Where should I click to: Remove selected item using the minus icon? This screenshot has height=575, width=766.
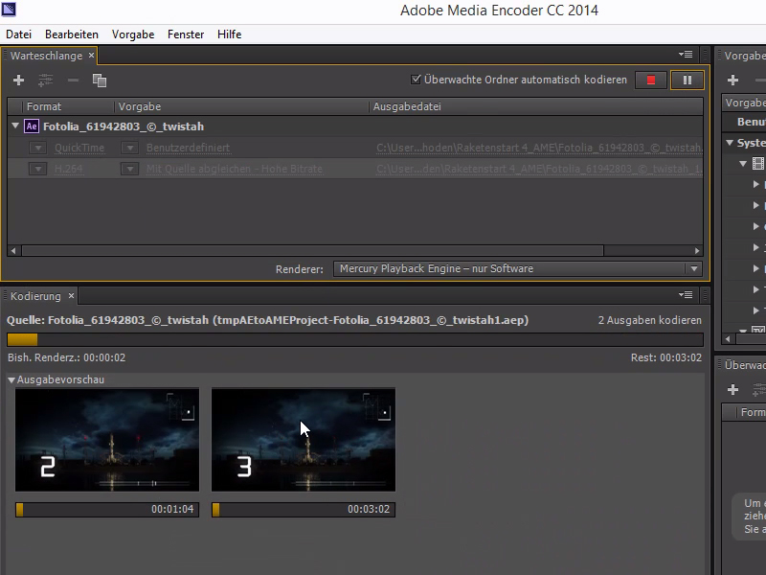pos(72,80)
